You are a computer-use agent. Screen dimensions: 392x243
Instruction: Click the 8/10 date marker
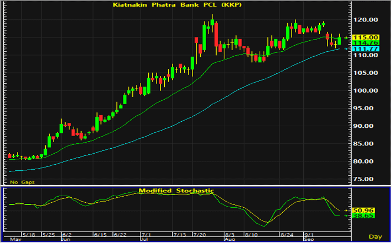pyautogui.click(x=251, y=235)
